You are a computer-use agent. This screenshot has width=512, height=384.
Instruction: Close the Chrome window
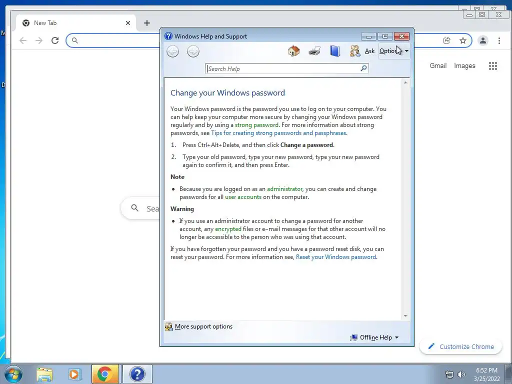coord(498,14)
